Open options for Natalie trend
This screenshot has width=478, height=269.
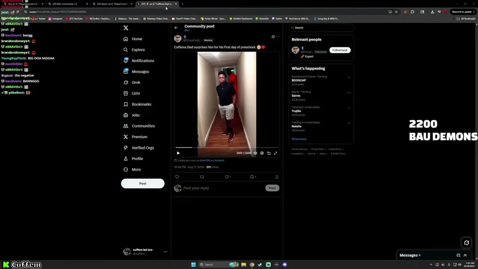point(349,123)
